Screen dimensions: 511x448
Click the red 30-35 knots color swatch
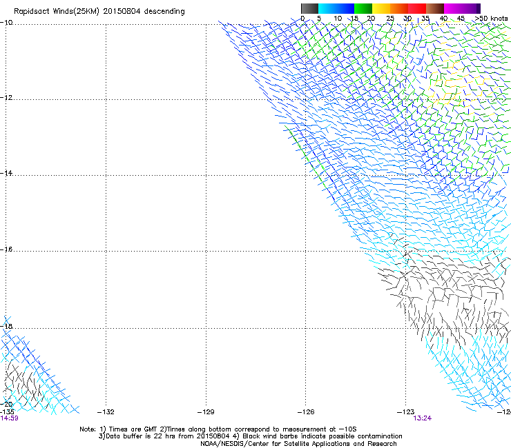tap(417, 8)
